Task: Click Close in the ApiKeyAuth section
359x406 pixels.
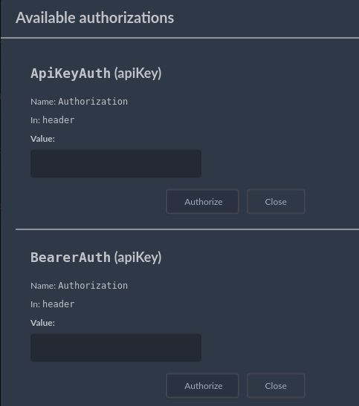Action: click(x=276, y=202)
